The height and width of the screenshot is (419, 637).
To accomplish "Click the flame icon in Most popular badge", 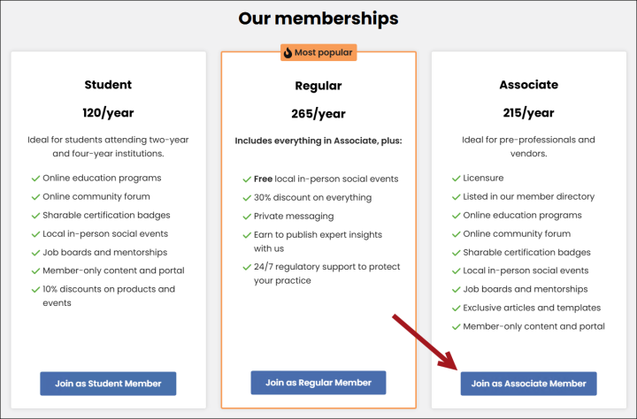I will pyautogui.click(x=288, y=53).
